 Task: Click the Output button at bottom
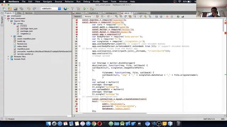click(10, 119)
